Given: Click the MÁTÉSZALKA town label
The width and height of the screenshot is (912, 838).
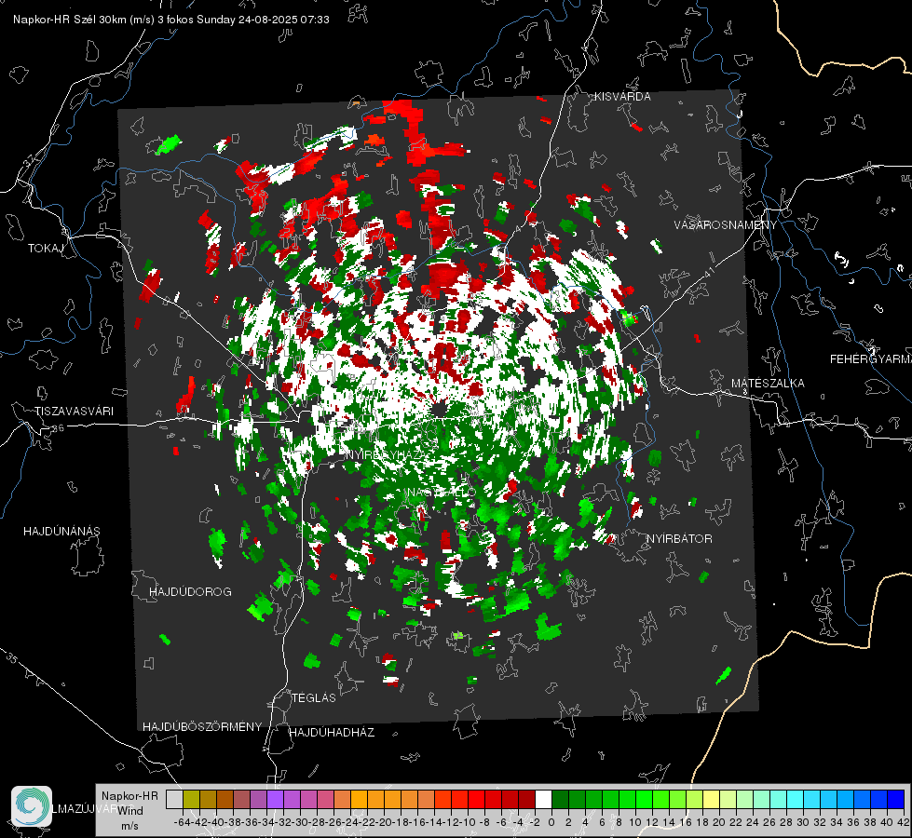Looking at the screenshot, I should pyautogui.click(x=768, y=384).
